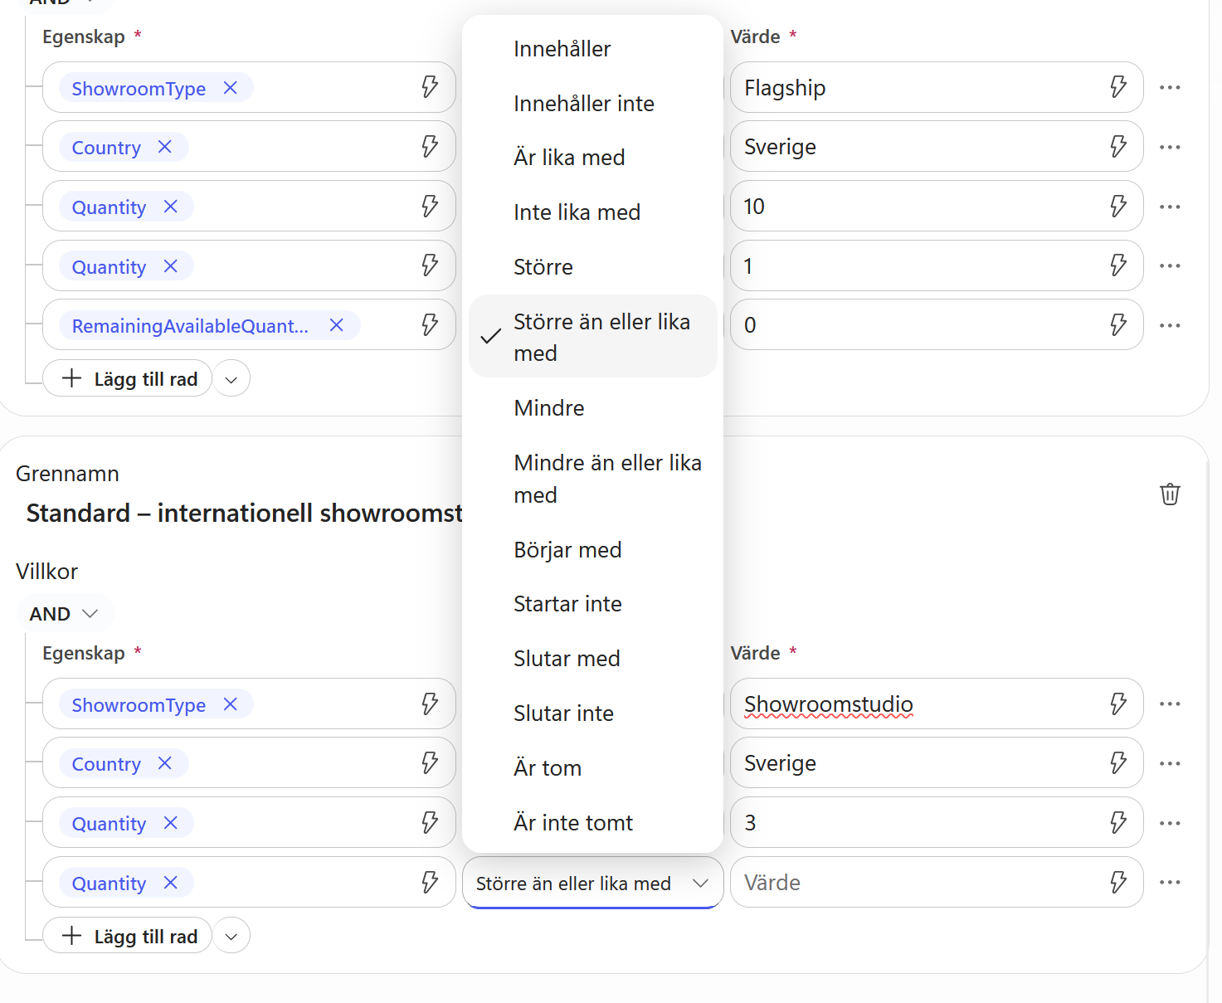Image resolution: width=1222 pixels, height=1003 pixels.
Task: Click lightning icon in the Showroomstudio value field
Action: tap(1118, 704)
